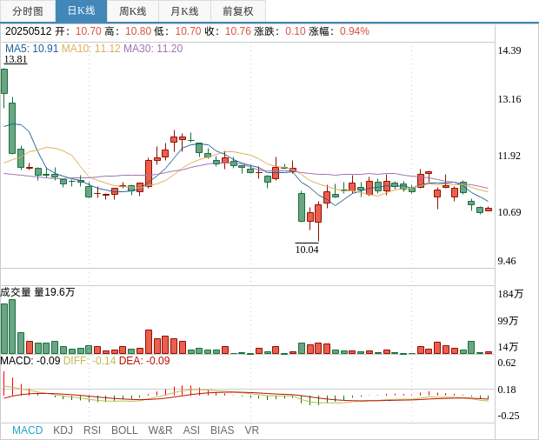Click the 14万 volume axis label
The image size is (539, 440).
click(508, 347)
